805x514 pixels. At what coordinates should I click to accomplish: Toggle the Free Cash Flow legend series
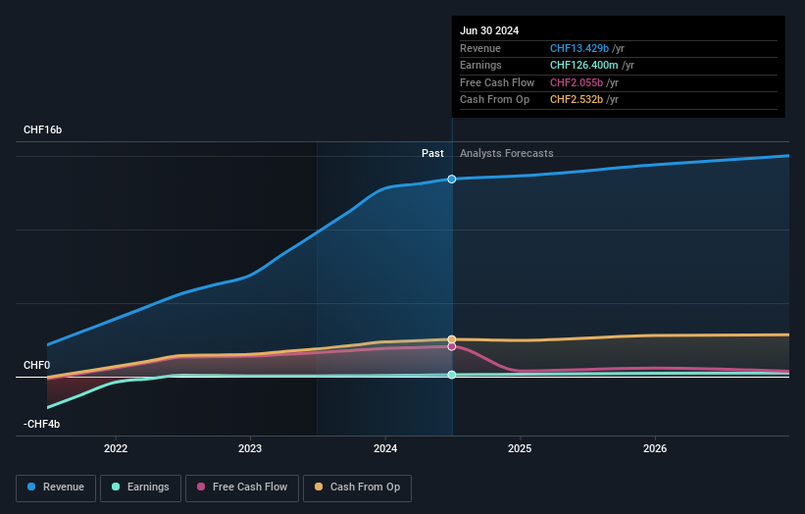(242, 488)
